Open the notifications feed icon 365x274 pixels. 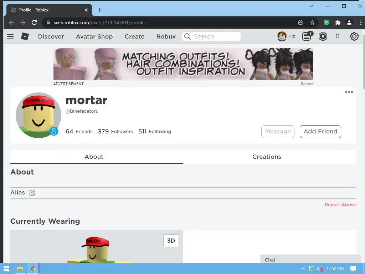click(x=307, y=36)
